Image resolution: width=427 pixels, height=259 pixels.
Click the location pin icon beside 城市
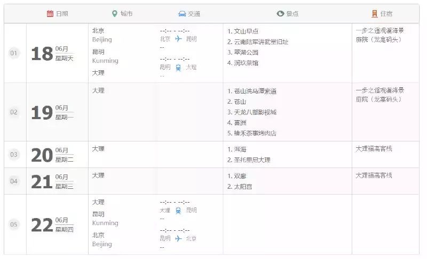(x=114, y=14)
